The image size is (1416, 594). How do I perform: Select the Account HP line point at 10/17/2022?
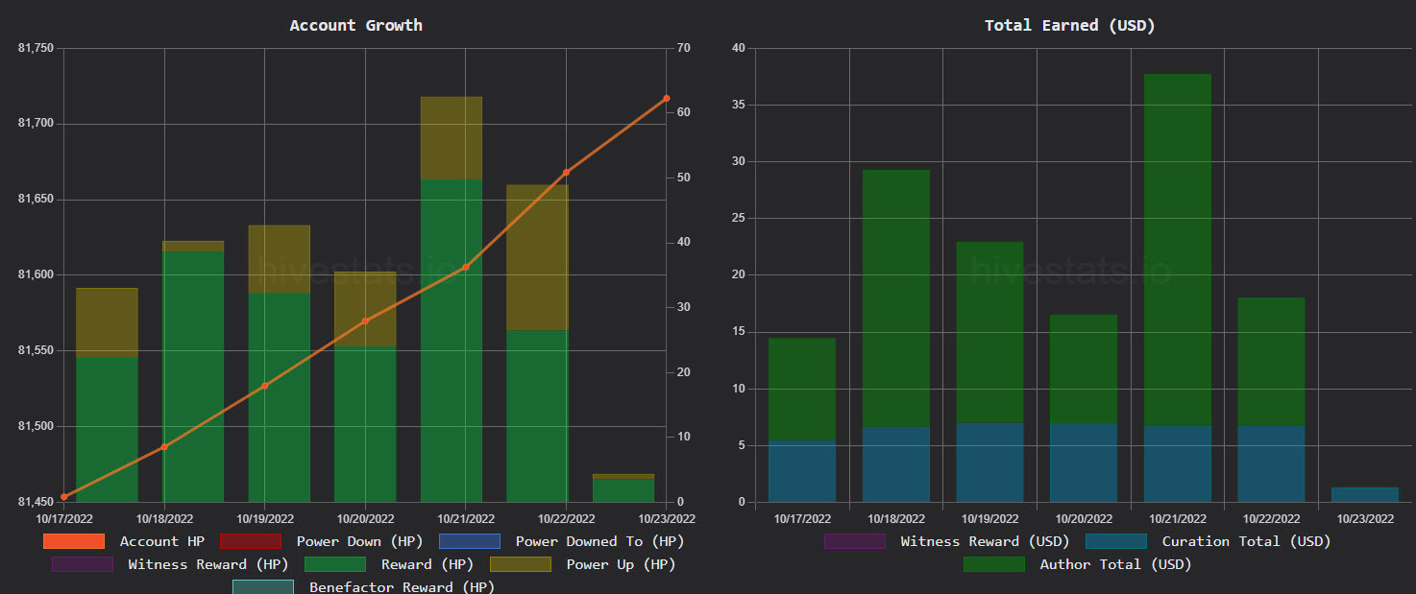(64, 497)
